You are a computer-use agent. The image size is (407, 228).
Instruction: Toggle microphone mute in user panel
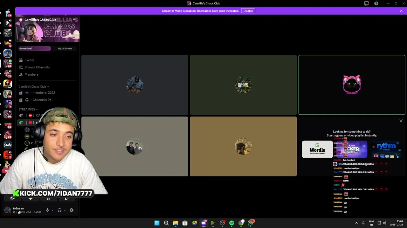click(47, 210)
